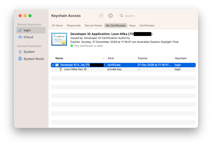Viewport: 212px width, 146px height.
Task: Select the System Roots keychain
Action: (31, 59)
